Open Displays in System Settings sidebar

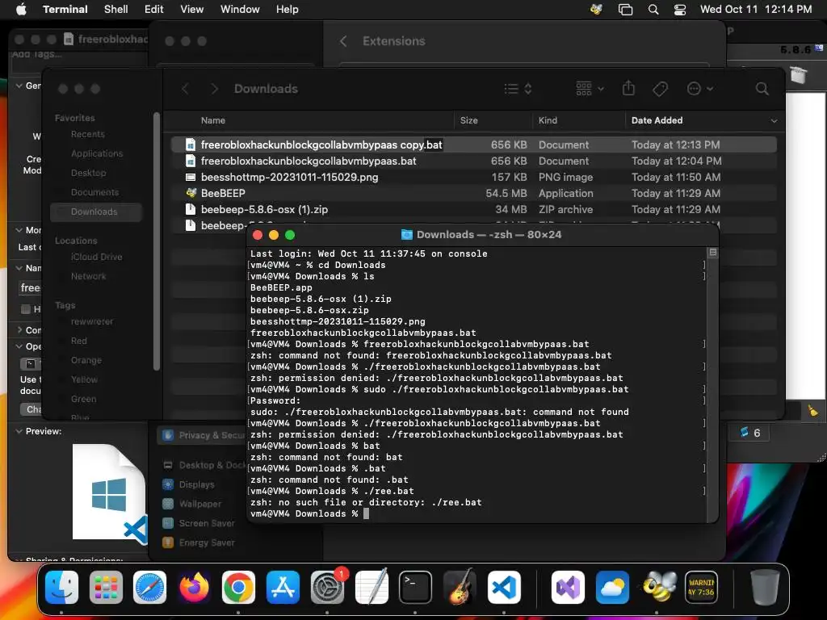point(196,484)
